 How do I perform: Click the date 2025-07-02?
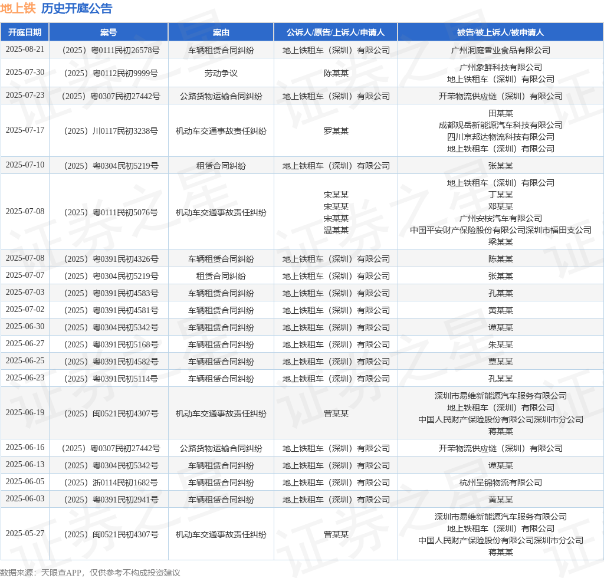25,310
